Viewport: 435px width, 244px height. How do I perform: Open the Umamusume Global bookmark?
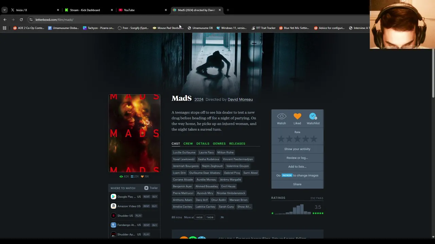63,28
